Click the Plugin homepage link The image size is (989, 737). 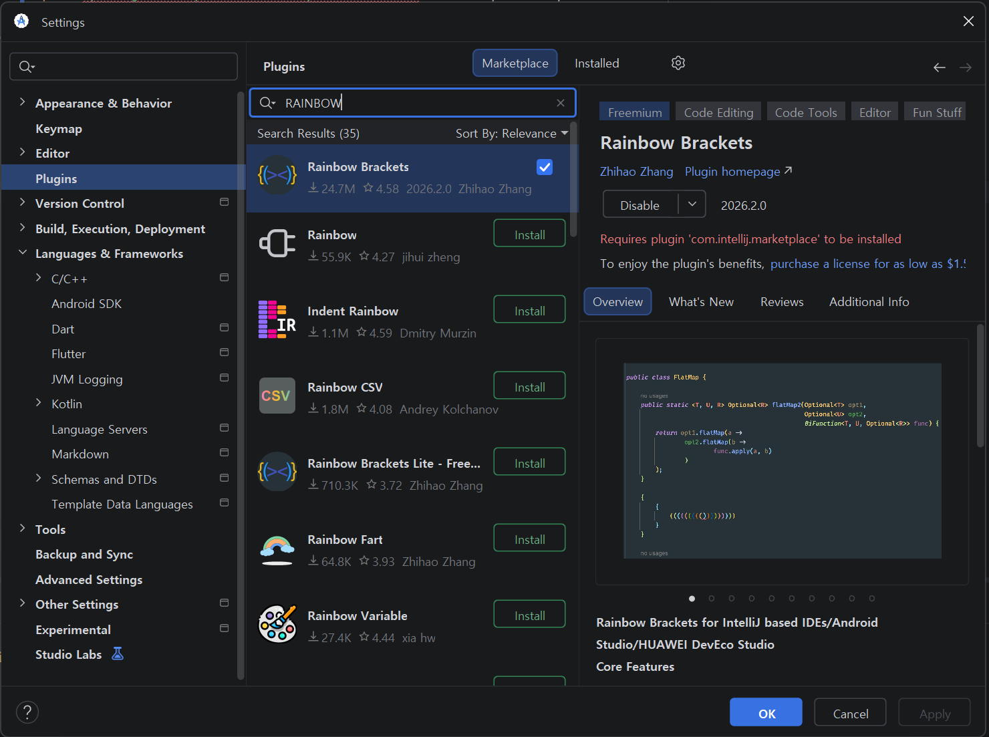[x=738, y=172]
